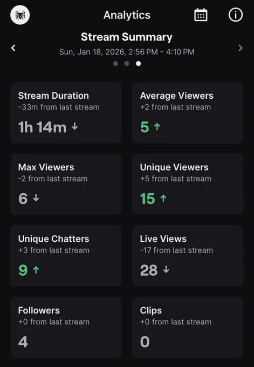The height and width of the screenshot is (367, 254).
Task: Tap the stream date range text
Action: pyautogui.click(x=127, y=52)
